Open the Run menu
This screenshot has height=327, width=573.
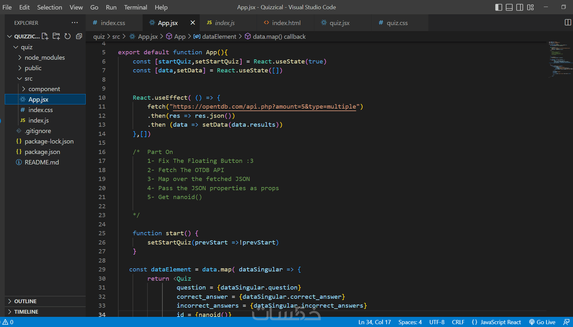pyautogui.click(x=111, y=7)
